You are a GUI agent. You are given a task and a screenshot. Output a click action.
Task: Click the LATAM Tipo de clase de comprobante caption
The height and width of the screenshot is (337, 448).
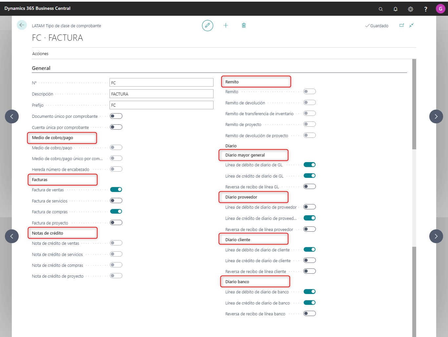tap(66, 26)
